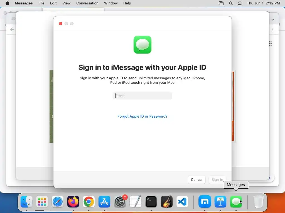Open the View menu
Viewport: 285px width, 213px height.
click(x=66, y=3)
